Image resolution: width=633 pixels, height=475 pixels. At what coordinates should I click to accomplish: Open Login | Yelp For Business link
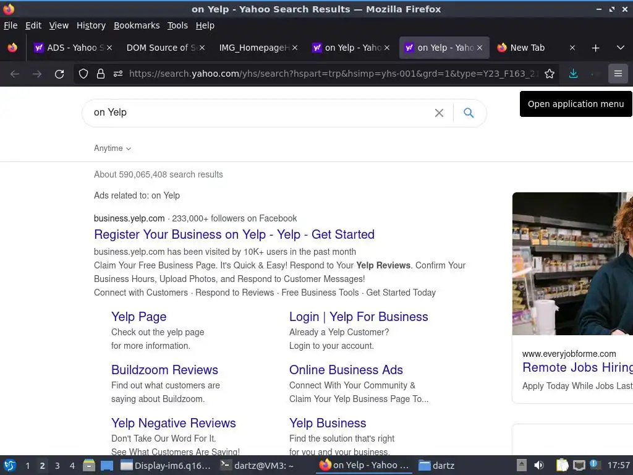(x=359, y=317)
